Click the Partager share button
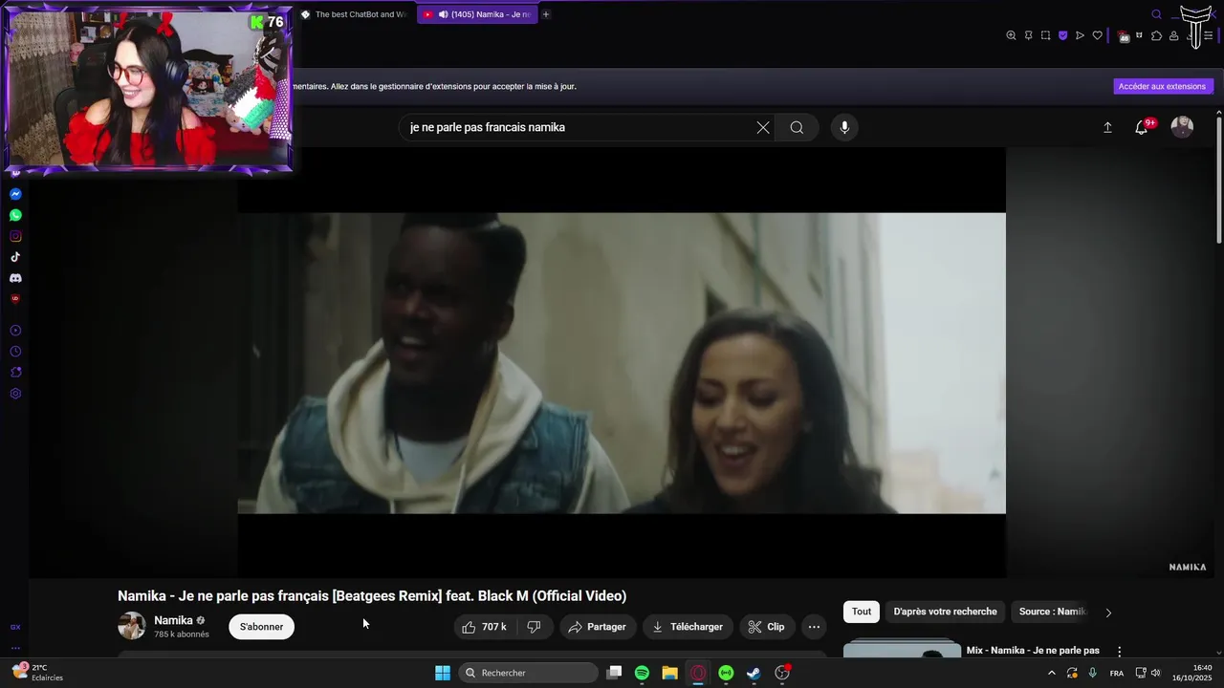Screen dimensions: 1224x688 598,627
